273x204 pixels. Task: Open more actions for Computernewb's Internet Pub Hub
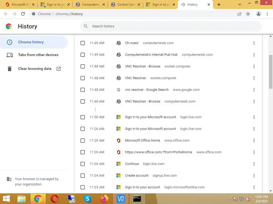[254, 55]
